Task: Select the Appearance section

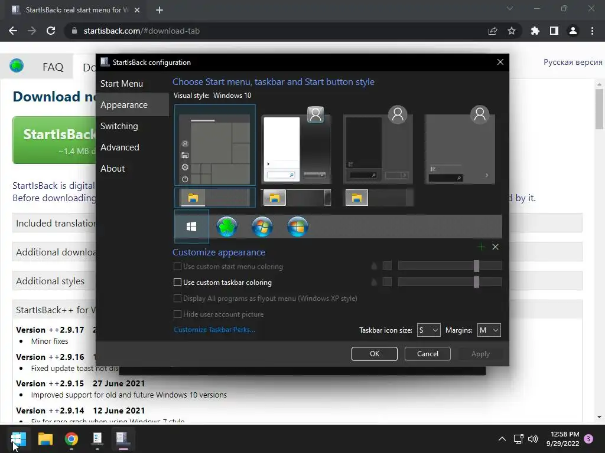Action: [x=132, y=105]
